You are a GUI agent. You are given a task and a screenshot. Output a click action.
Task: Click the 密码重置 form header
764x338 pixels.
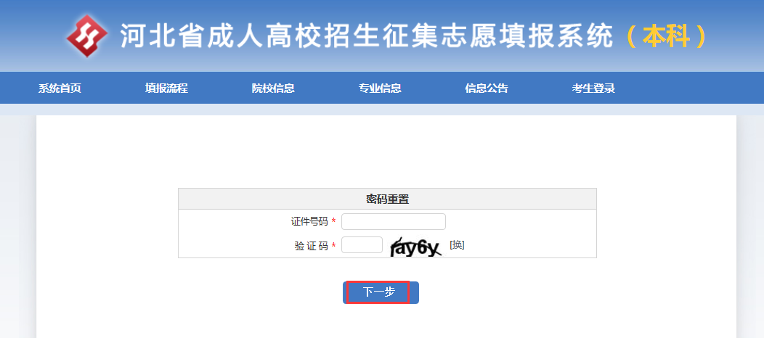coord(387,199)
